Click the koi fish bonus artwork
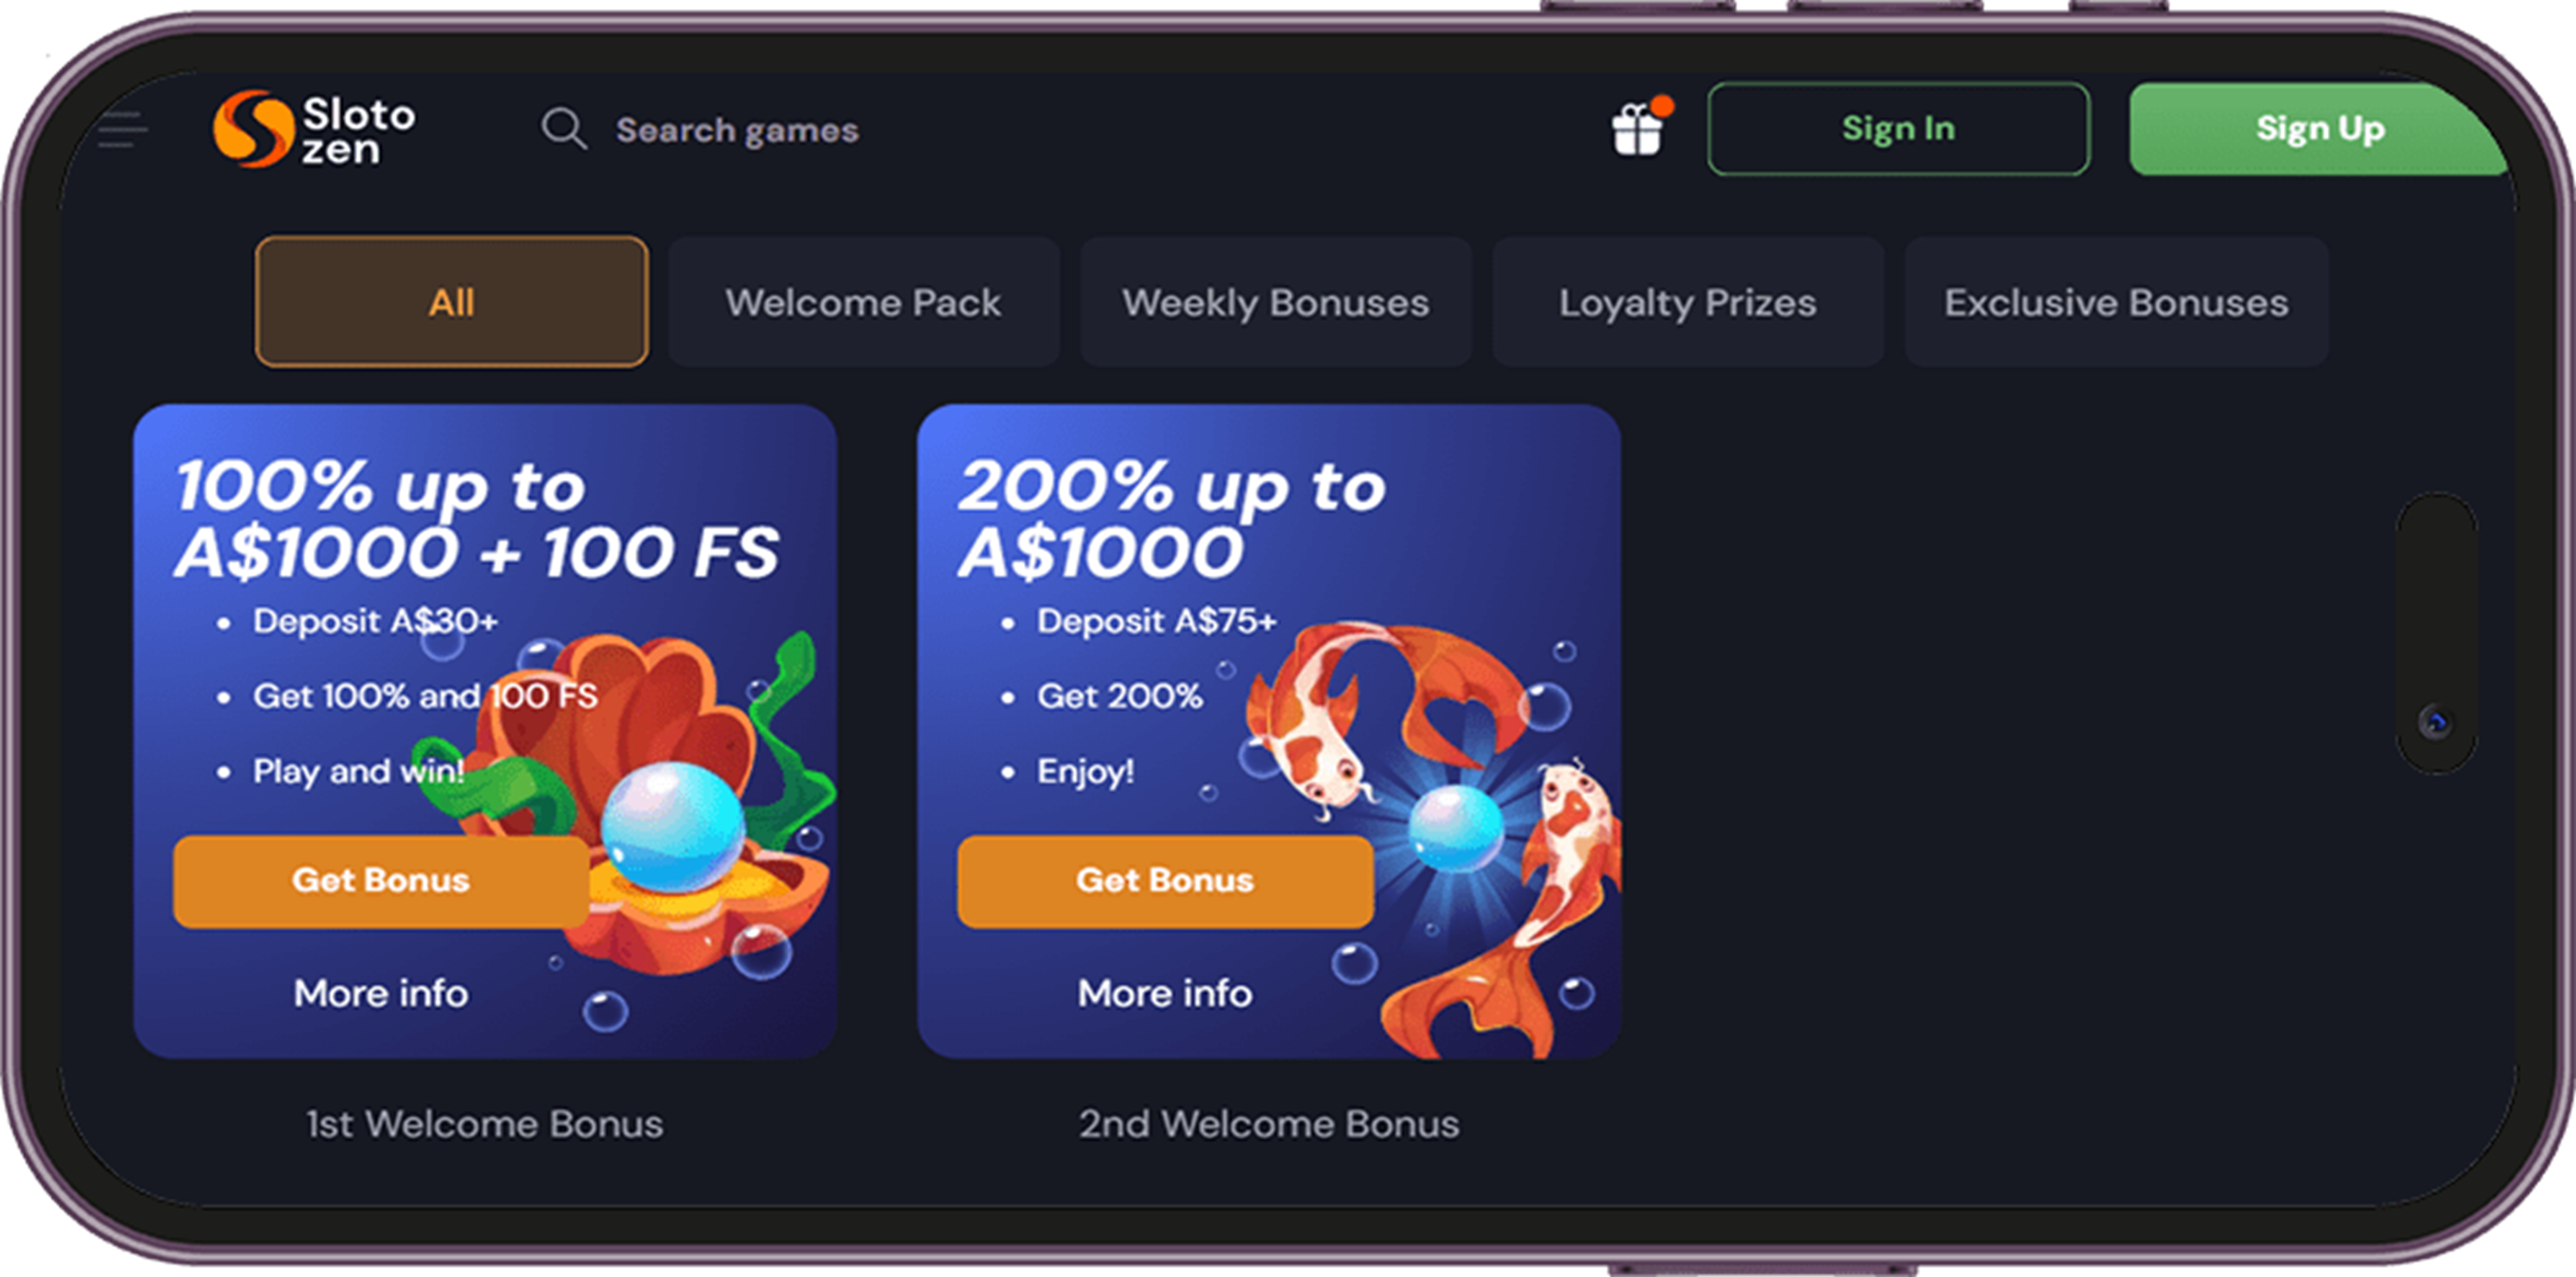 pos(1440,820)
